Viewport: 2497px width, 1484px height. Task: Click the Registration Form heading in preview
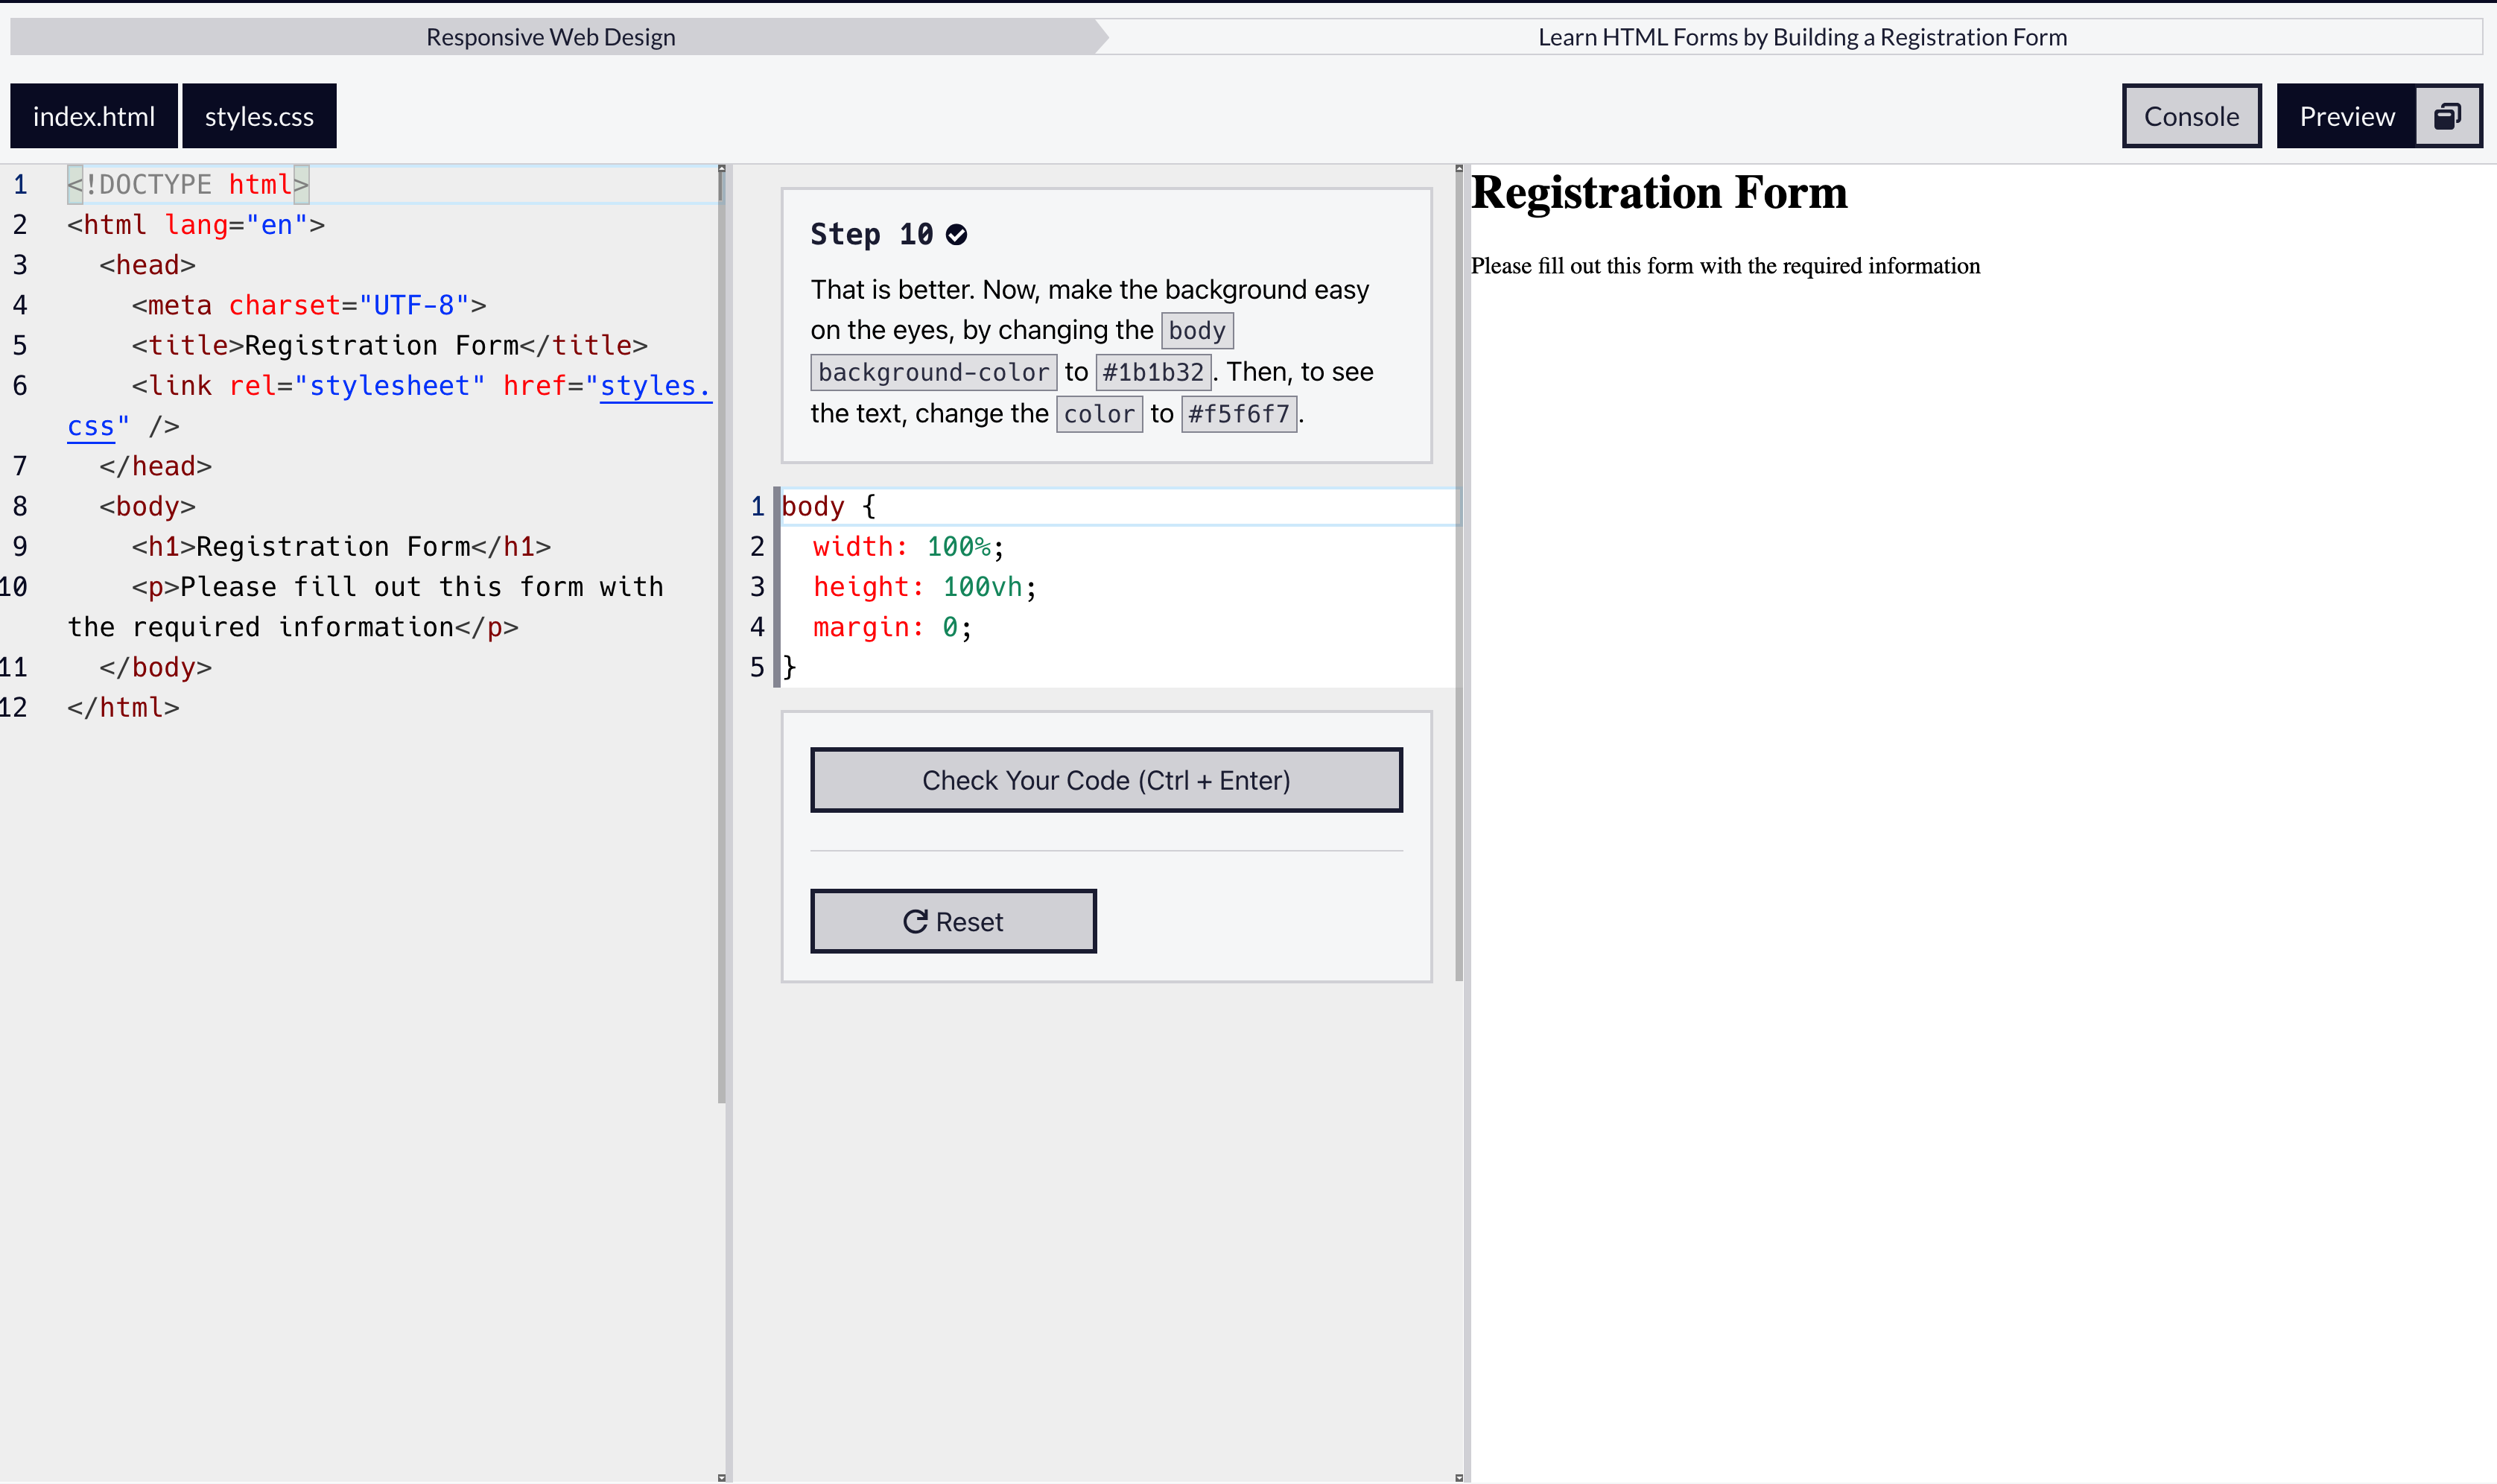tap(1660, 192)
